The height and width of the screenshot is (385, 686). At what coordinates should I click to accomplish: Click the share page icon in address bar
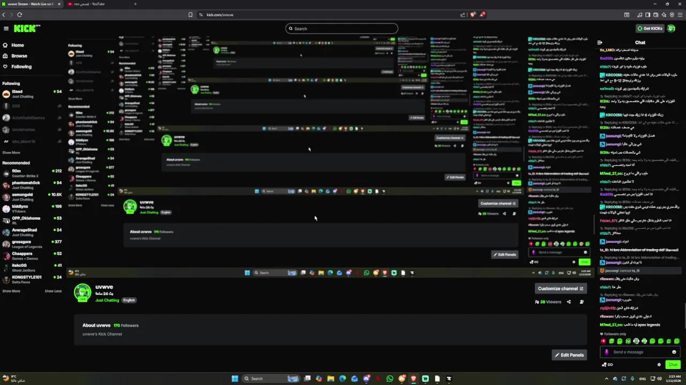point(463,14)
